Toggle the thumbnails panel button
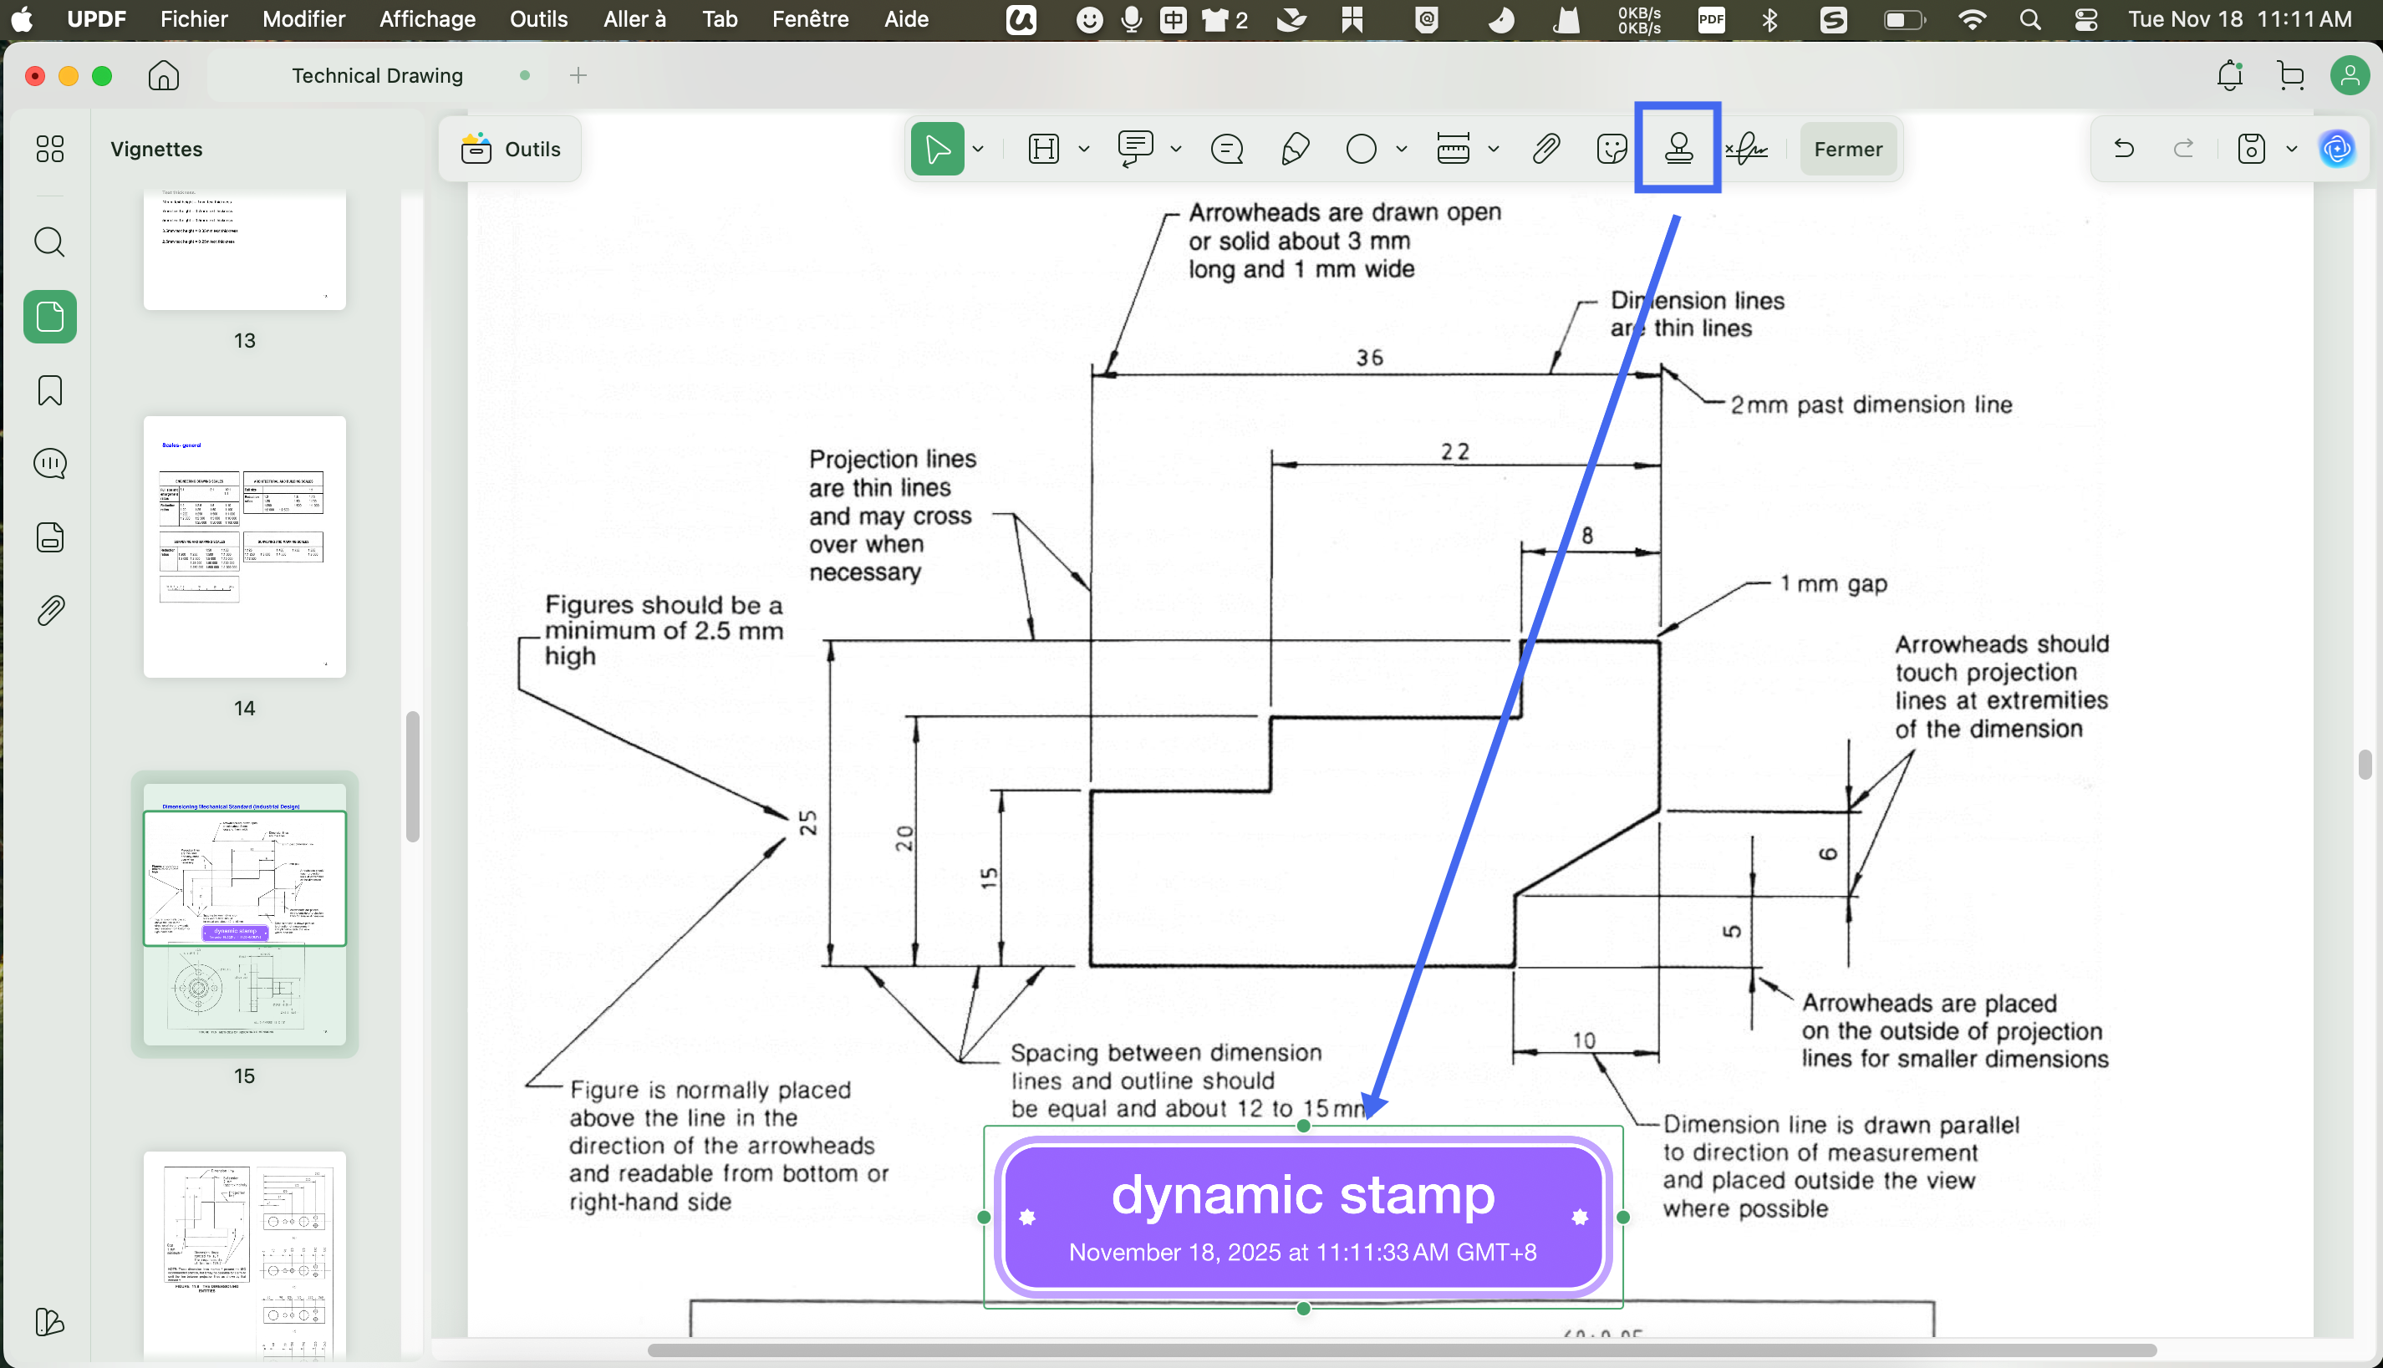2383x1368 pixels. (x=50, y=317)
